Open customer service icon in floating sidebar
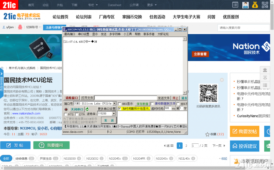 click(x=265, y=70)
